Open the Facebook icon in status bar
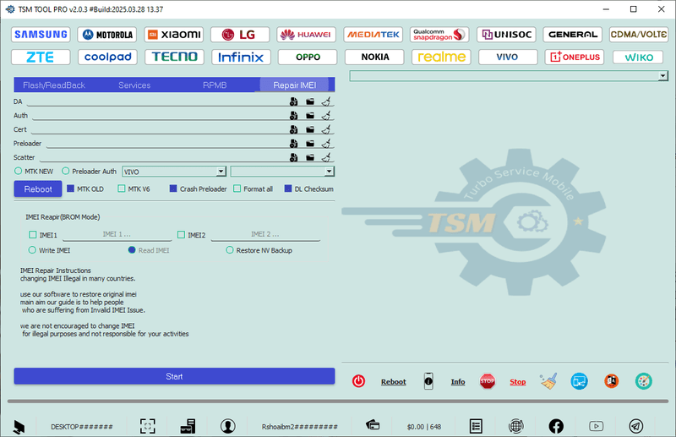The width and height of the screenshot is (676, 437). click(556, 427)
